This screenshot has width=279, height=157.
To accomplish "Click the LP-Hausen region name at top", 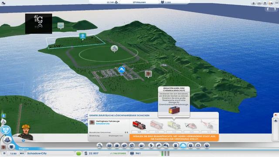I will point(139,2).
